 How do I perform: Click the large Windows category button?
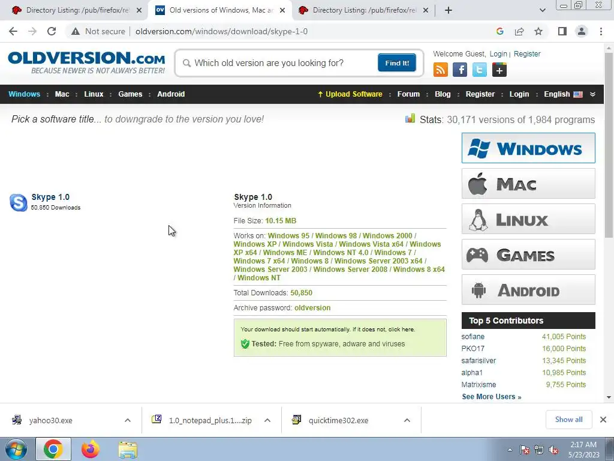coord(528,148)
